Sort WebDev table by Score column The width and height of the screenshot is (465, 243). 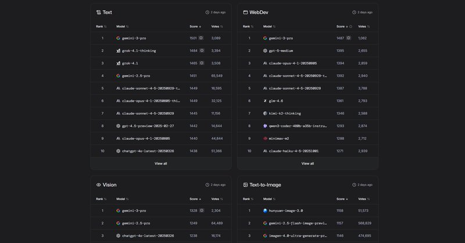click(x=342, y=26)
